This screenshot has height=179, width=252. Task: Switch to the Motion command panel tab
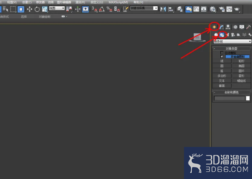235,27
